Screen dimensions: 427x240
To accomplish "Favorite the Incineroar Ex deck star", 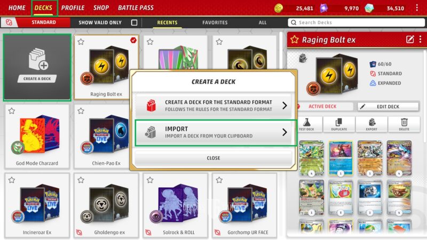I will (12, 180).
